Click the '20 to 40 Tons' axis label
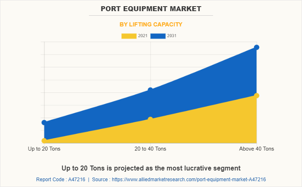This screenshot has width=302, height=187. tap(150, 149)
